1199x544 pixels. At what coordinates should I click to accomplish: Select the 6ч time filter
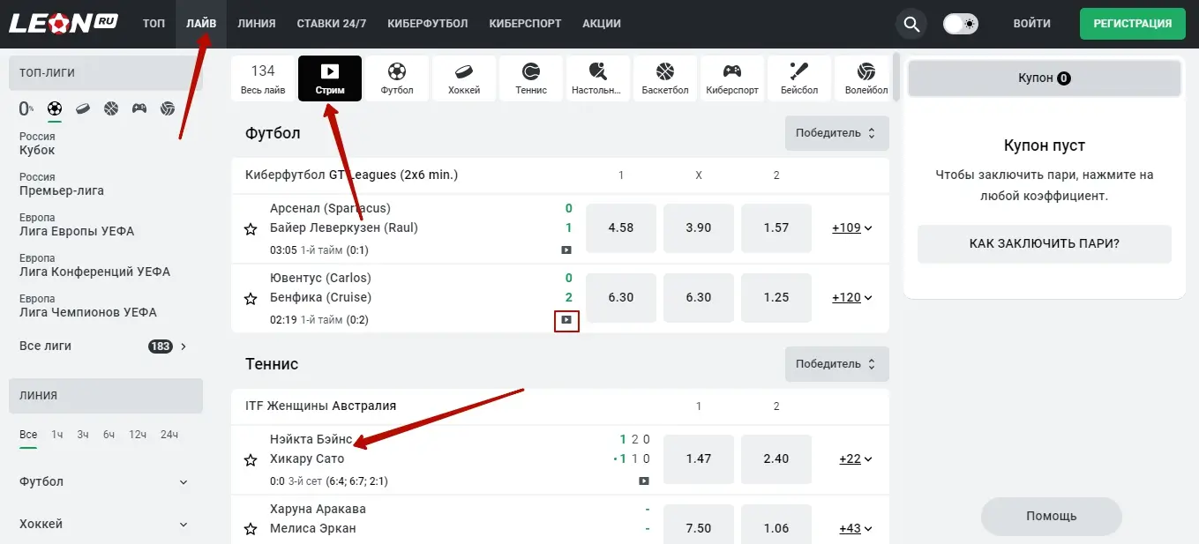click(x=109, y=435)
